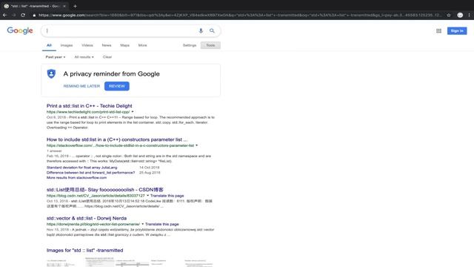Viewport: 474px width, 267px height.
Task: Open Standard deviation for float array sublink
Action: click(82, 168)
